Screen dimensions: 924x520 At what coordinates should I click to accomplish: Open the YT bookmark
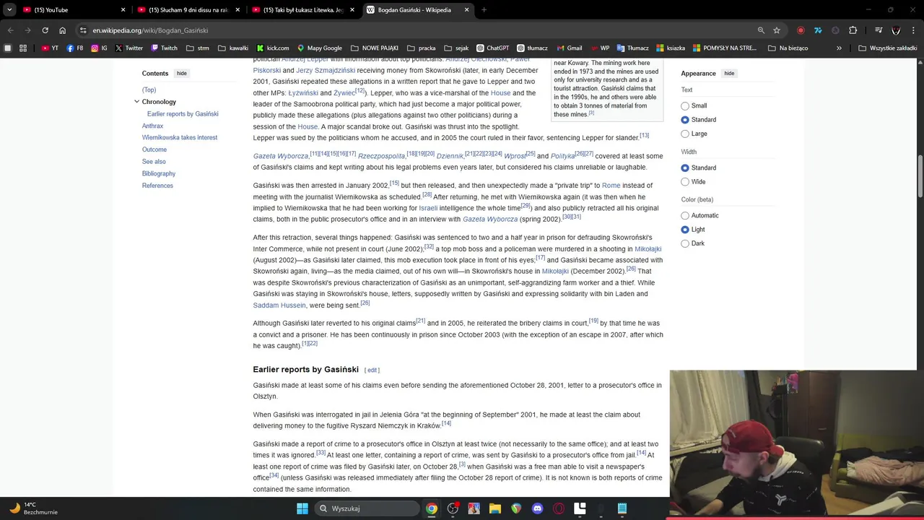(x=50, y=48)
